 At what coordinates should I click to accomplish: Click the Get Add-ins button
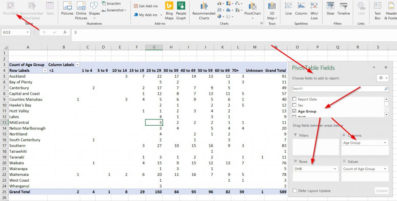[x=145, y=6]
